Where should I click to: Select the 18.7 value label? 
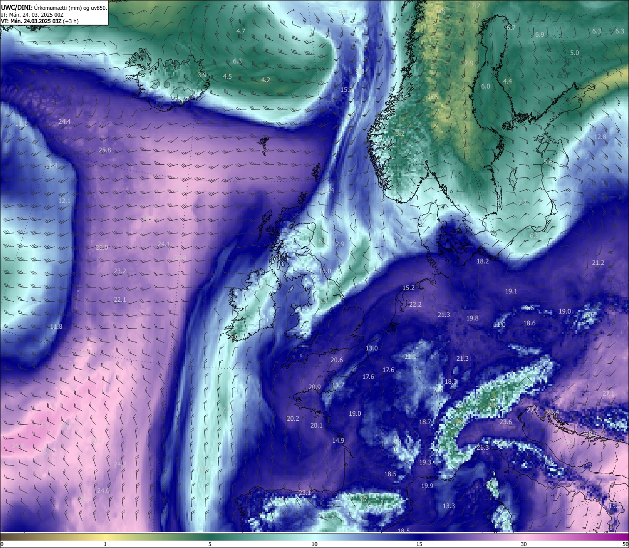click(425, 422)
